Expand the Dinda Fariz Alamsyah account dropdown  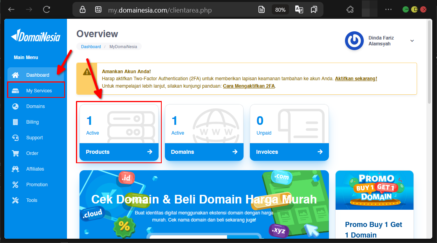412,41
